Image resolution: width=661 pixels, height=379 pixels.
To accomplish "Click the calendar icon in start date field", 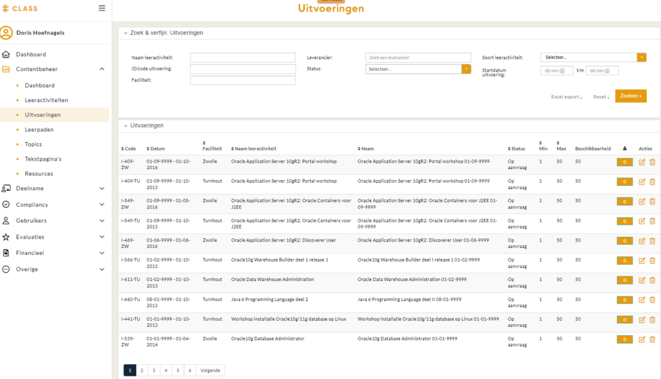I will pyautogui.click(x=562, y=71).
